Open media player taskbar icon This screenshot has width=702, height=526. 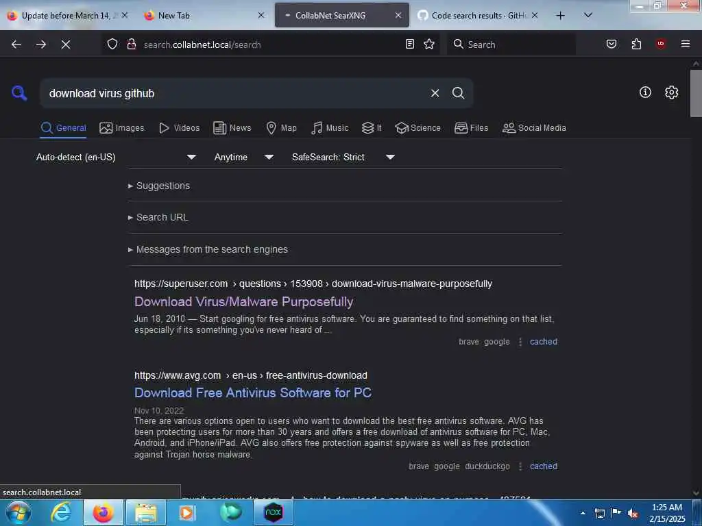click(186, 512)
